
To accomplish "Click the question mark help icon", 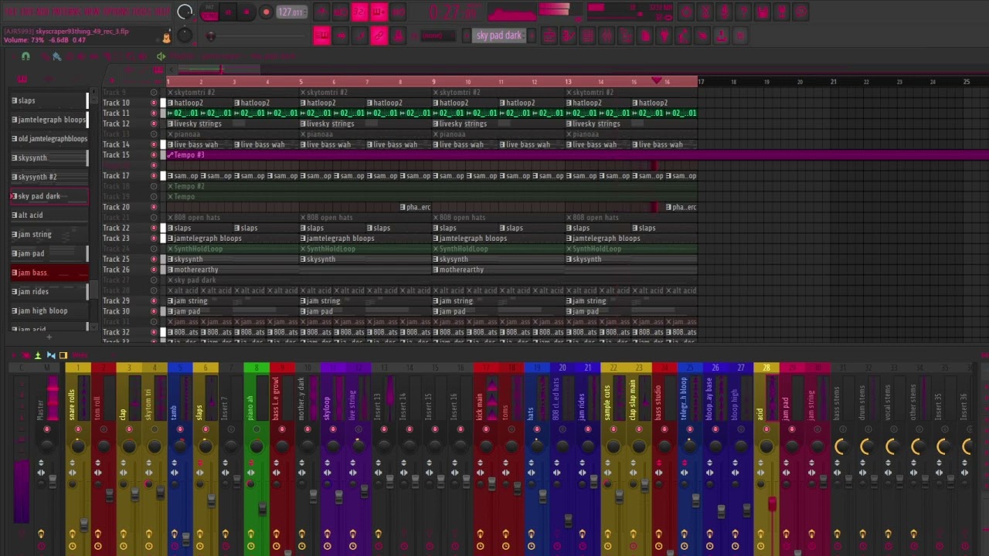I will [743, 12].
